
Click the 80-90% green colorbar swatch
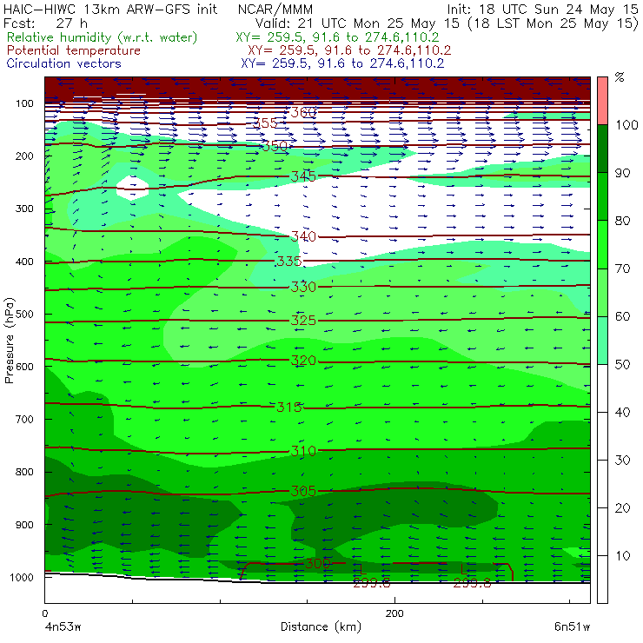(602, 196)
